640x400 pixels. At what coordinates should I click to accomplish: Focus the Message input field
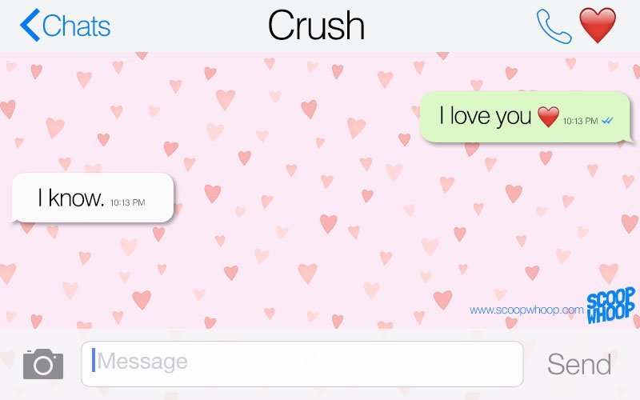302,364
